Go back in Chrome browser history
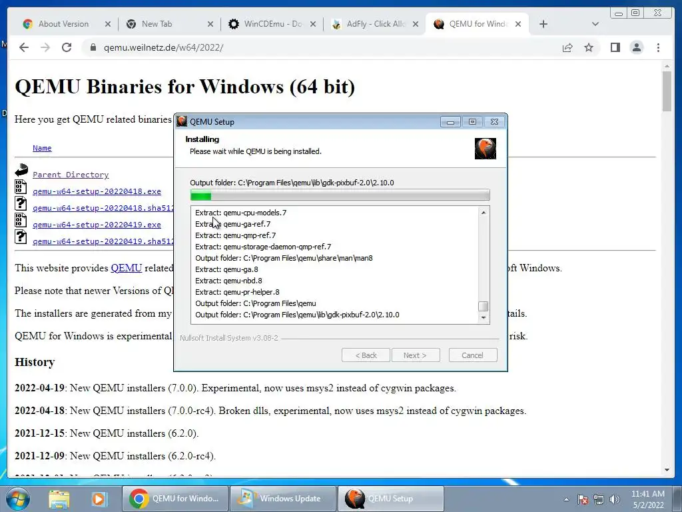The height and width of the screenshot is (512, 682). tap(24, 47)
